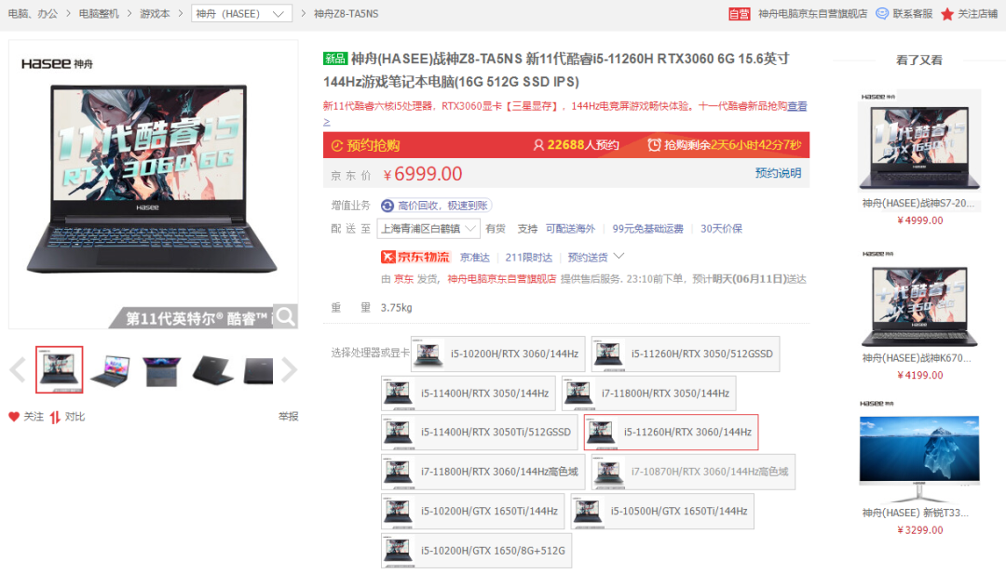1006x574 pixels.
Task: Choose the i7-11800H/RTX 3050/144Hz configuration
Action: point(648,394)
